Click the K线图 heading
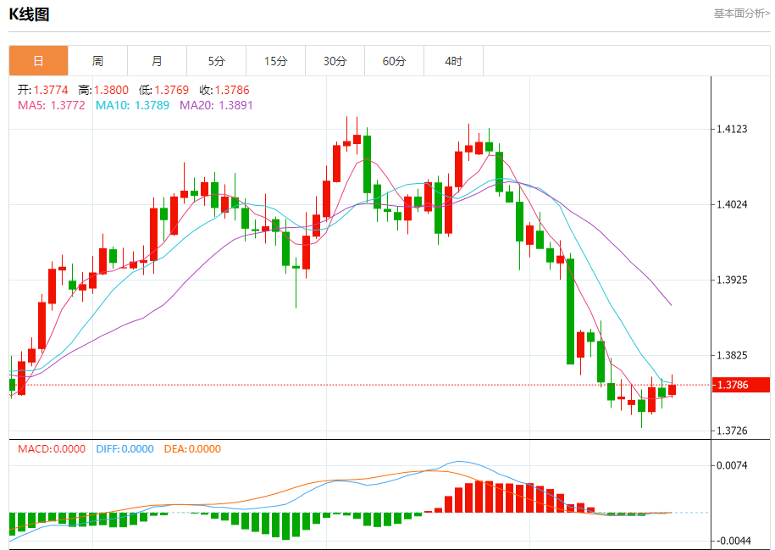Screen dimensions: 775x550 point(29,14)
